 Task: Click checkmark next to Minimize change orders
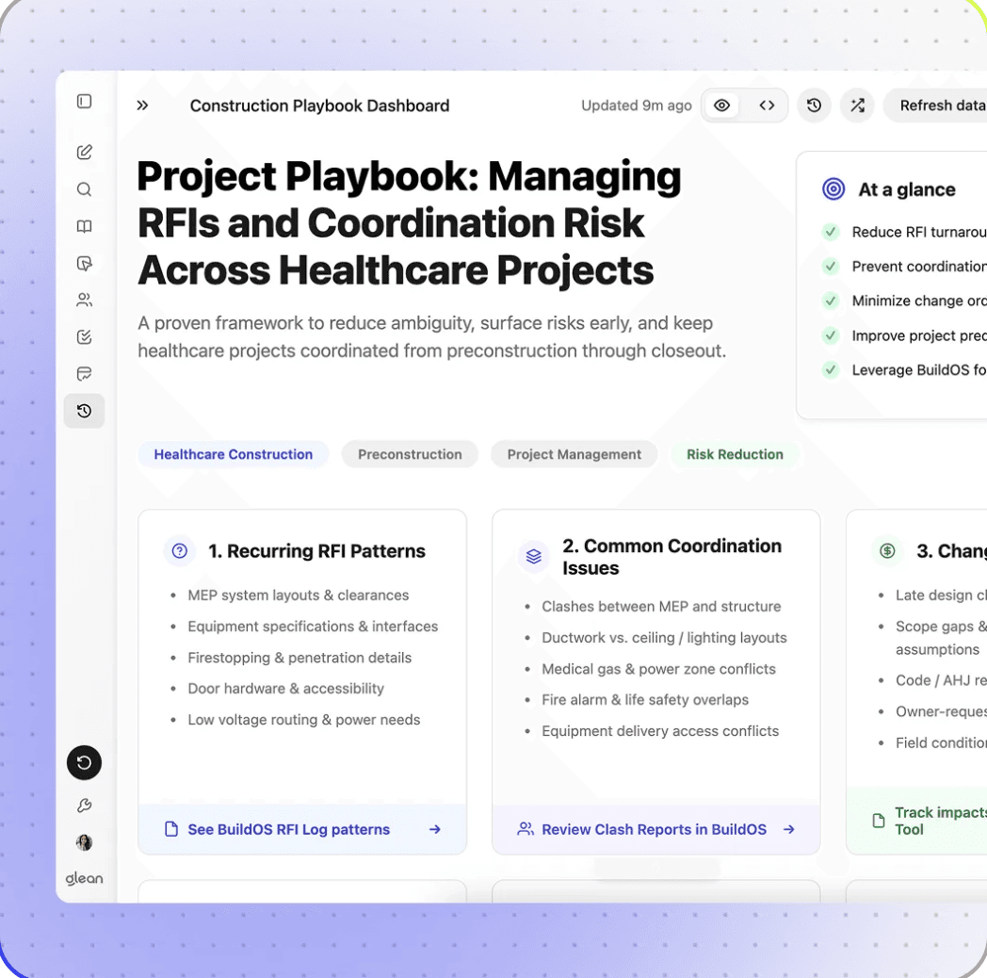coord(831,301)
